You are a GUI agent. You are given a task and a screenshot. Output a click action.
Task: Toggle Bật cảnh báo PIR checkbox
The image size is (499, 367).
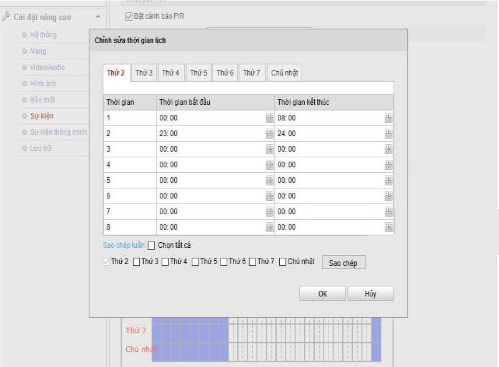coord(129,16)
